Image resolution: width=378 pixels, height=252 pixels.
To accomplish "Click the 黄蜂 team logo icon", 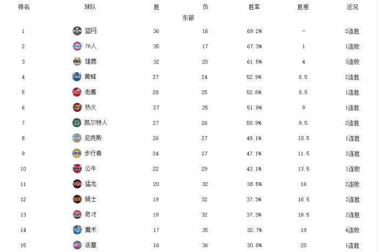I will tap(77, 77).
